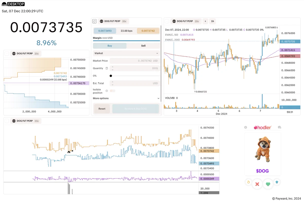Click the ask price 0.0073742 button

point(148,31)
